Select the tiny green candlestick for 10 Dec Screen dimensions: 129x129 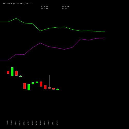(x=20, y=76)
